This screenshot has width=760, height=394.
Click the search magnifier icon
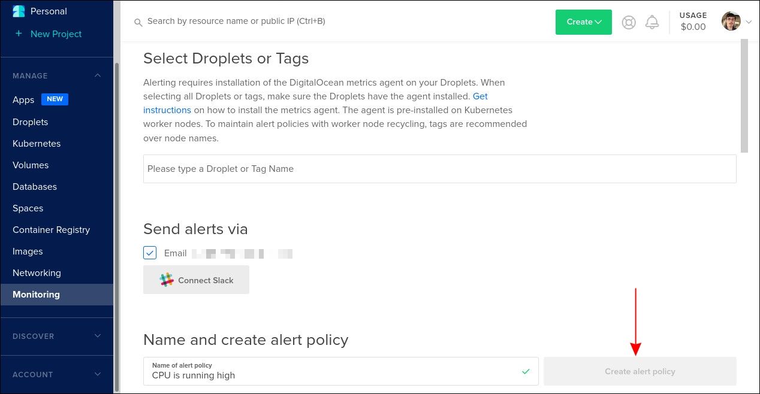(138, 22)
